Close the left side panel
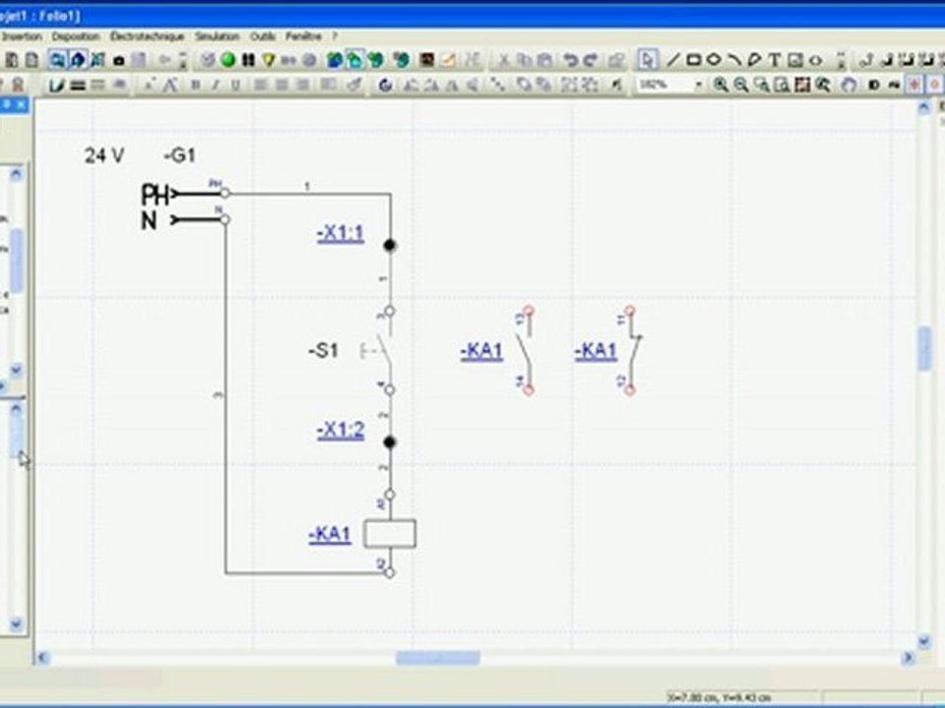Viewport: 945px width, 708px height. (21, 105)
